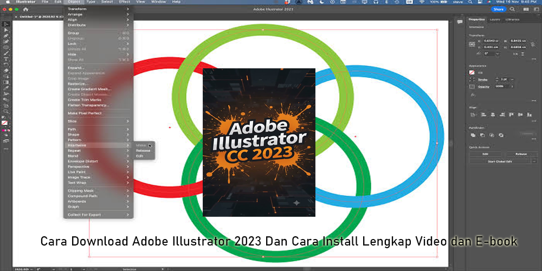Viewport: 542px width, 271px height.
Task: Open the rotate angle dropdown
Action: tap(498, 54)
